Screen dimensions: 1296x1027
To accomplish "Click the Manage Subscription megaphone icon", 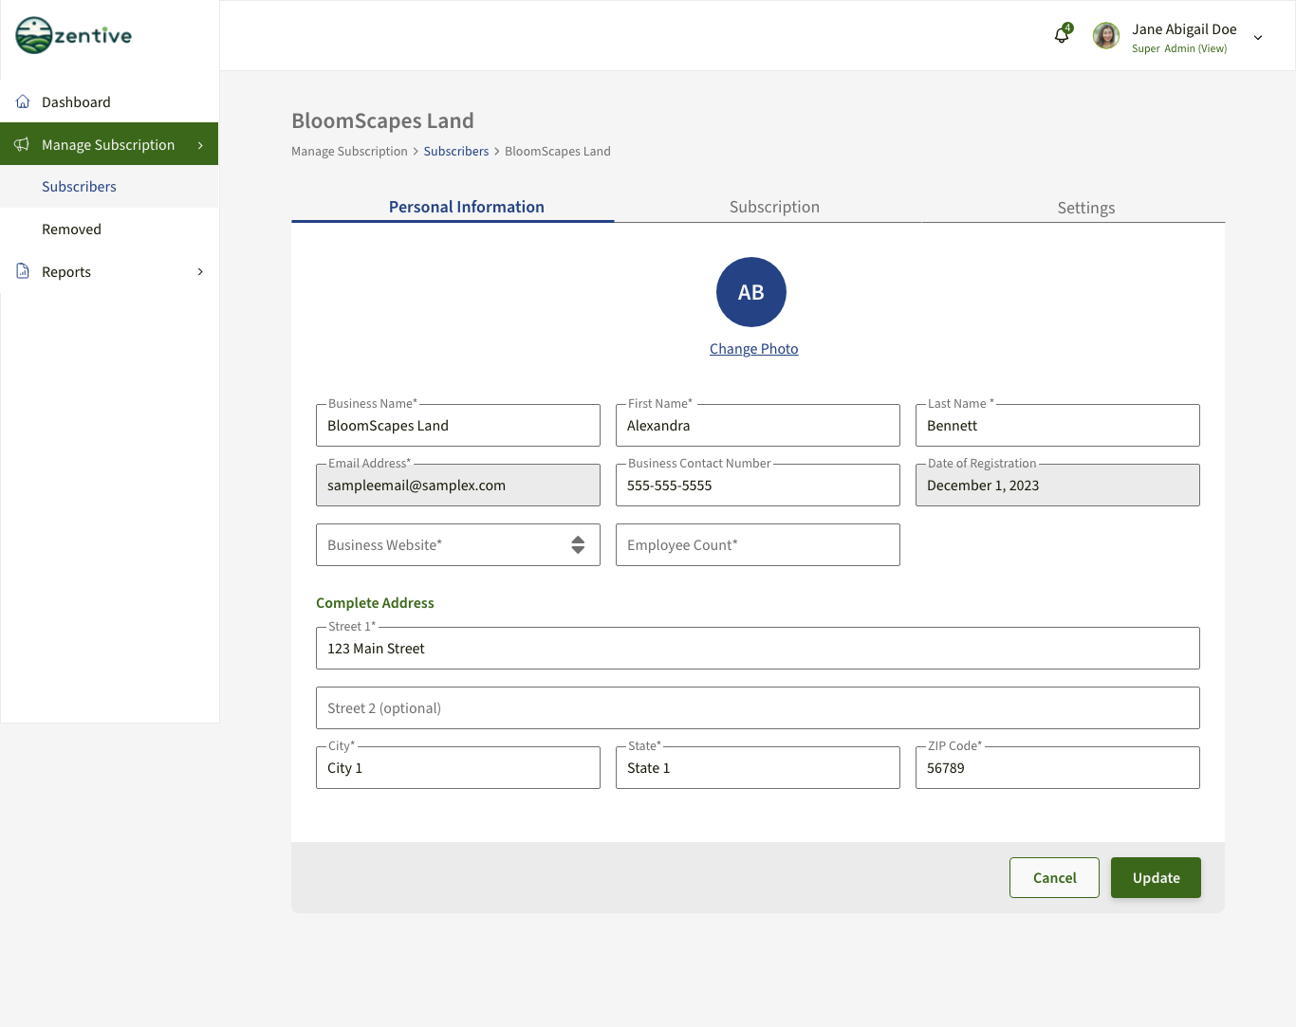I will (x=22, y=144).
